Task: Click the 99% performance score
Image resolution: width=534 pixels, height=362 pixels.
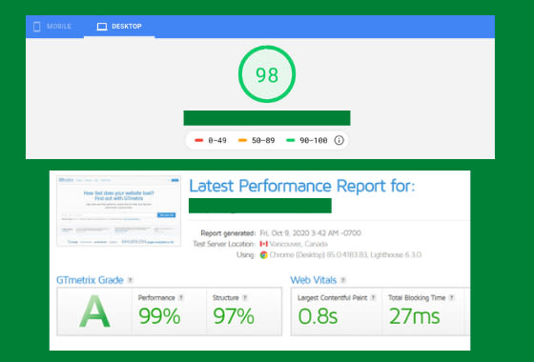Action: coord(159,316)
